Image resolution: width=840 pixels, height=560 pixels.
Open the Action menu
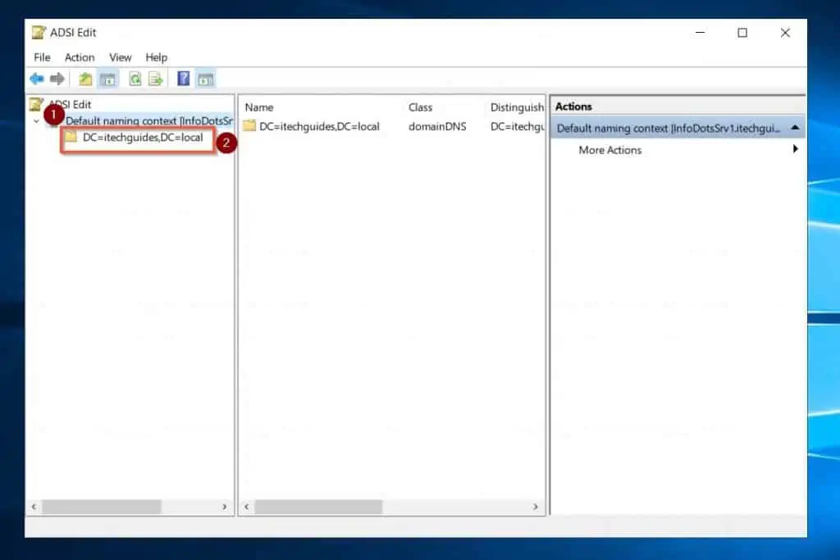coord(80,57)
